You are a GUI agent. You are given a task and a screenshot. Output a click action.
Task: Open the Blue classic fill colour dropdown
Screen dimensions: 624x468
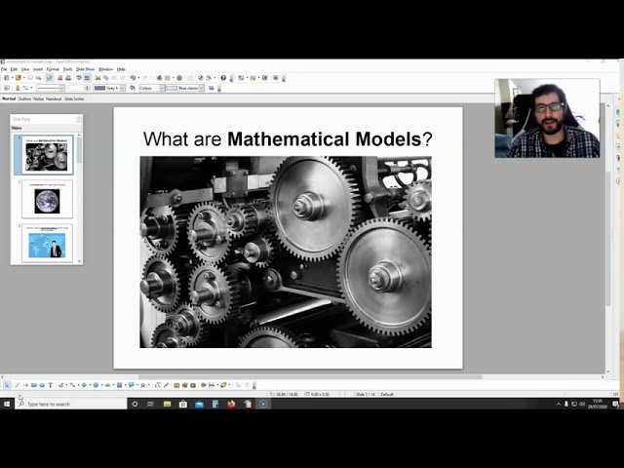(x=202, y=88)
